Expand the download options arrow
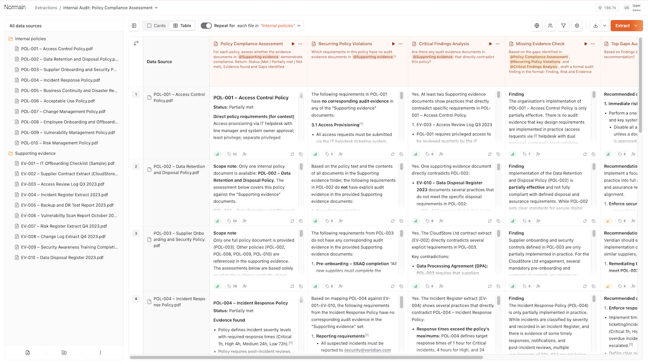The width and height of the screenshot is (648, 364). pos(604,25)
